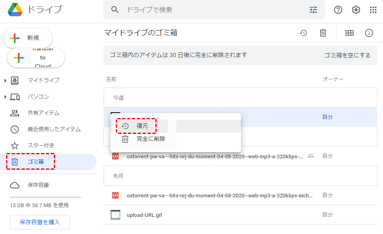Image resolution: width=383 pixels, height=234 pixels.
Task: Click the Transfer to Cloud button
Action: click(36, 58)
